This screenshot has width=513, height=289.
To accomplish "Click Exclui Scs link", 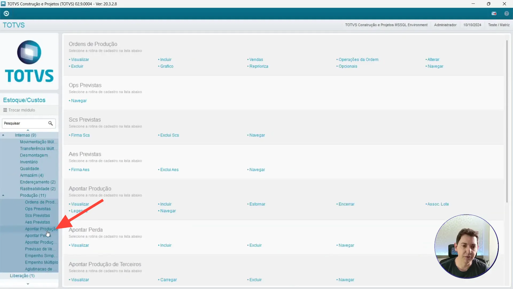I will pyautogui.click(x=169, y=135).
